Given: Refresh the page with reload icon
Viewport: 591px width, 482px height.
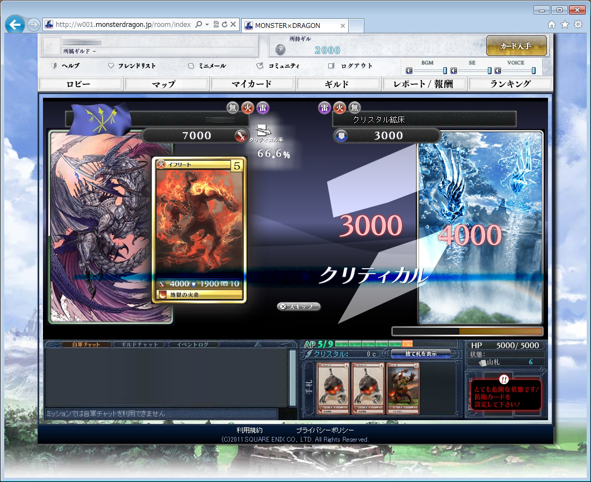Looking at the screenshot, I should pos(225,25).
